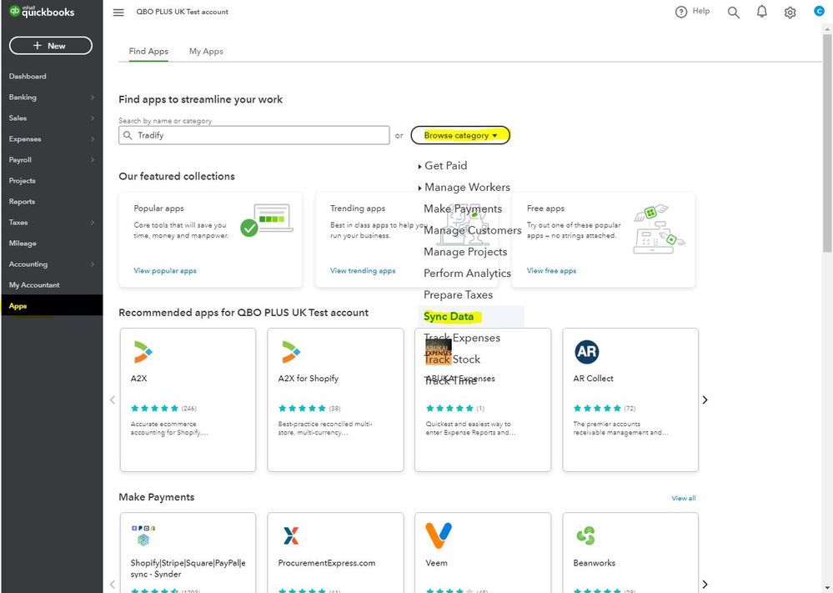
Task: Click the Veem logo
Action: pyautogui.click(x=439, y=535)
